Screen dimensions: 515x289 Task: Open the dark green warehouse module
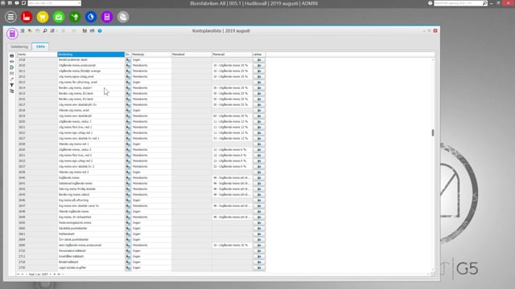click(x=75, y=17)
